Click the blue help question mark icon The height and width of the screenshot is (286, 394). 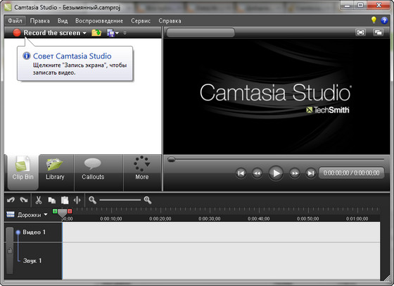point(384,20)
